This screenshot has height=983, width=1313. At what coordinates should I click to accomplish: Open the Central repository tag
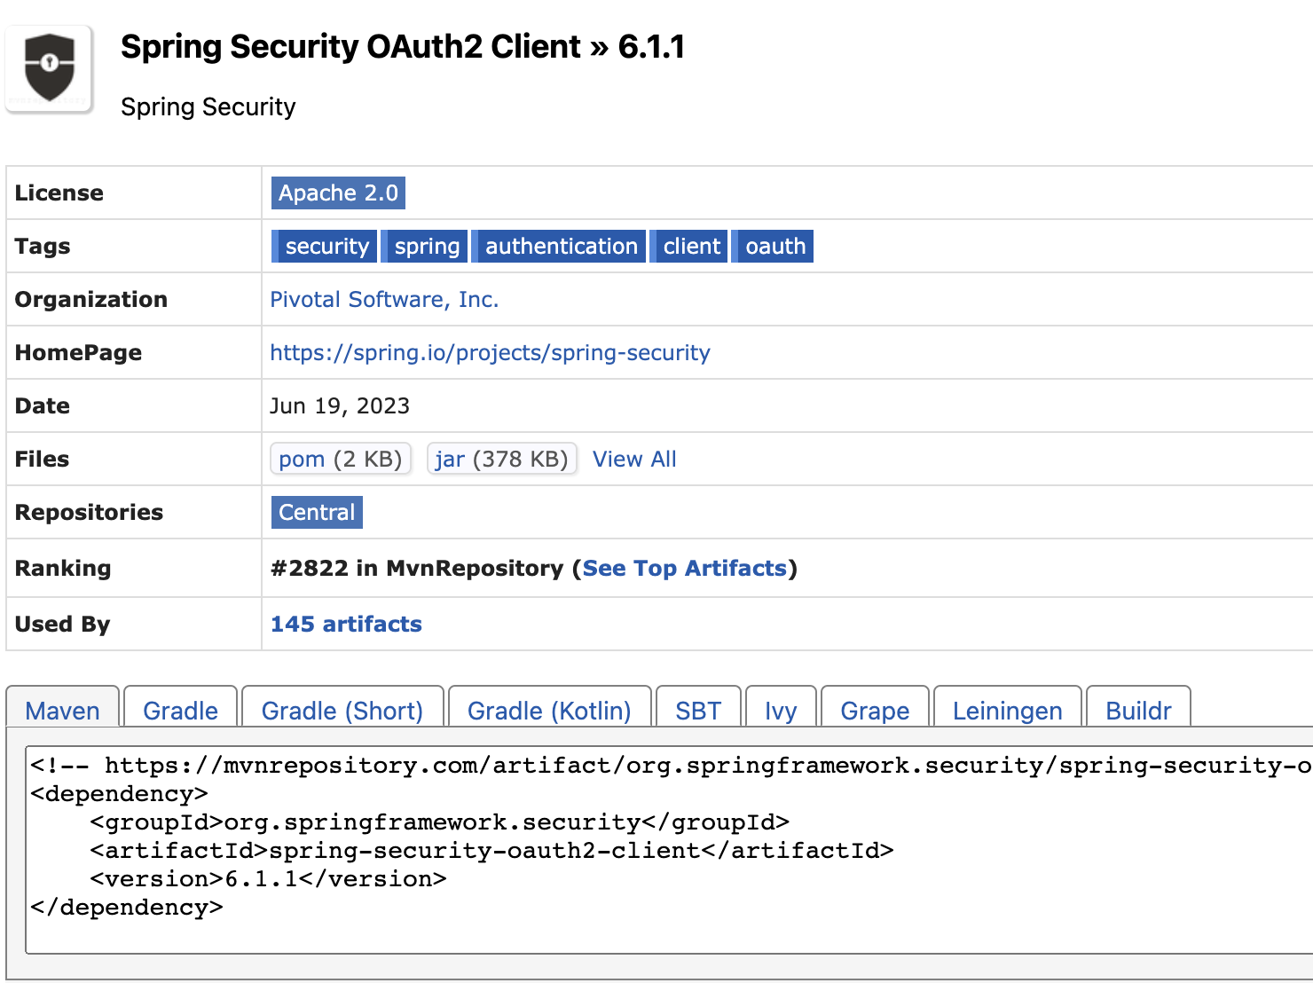(x=317, y=512)
